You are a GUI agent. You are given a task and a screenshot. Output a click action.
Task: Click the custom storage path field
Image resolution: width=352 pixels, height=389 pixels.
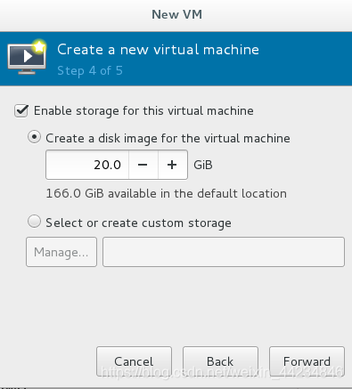[224, 252]
